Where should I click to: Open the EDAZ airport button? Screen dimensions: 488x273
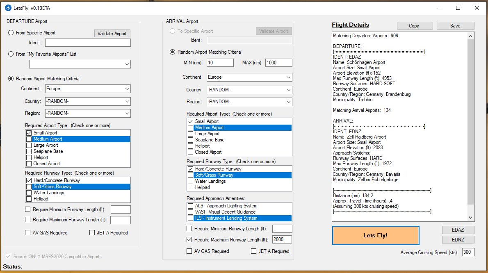pyautogui.click(x=458, y=230)
